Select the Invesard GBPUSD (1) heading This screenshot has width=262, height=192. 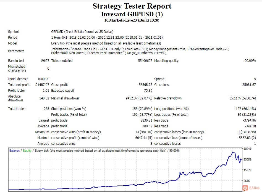(x=132, y=14)
